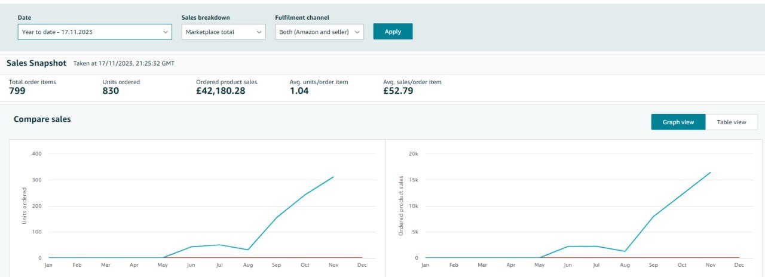Image resolution: width=765 pixels, height=277 pixels.
Task: Open the Date range dropdown
Action: click(x=94, y=32)
